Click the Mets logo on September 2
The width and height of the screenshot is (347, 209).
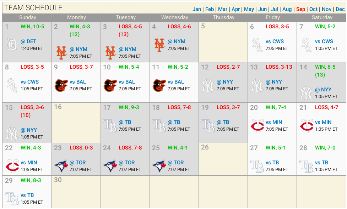click(61, 53)
